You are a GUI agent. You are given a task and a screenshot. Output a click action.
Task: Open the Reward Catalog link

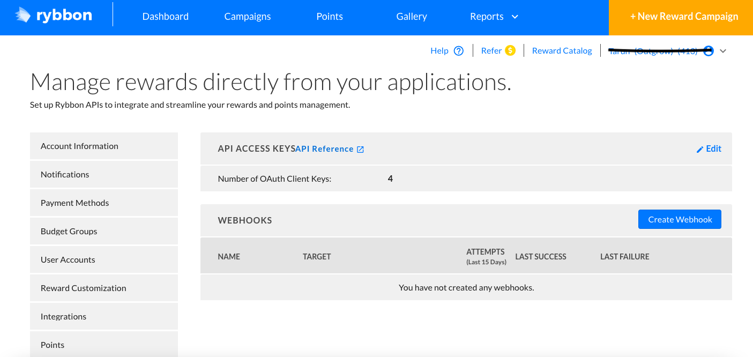click(562, 51)
